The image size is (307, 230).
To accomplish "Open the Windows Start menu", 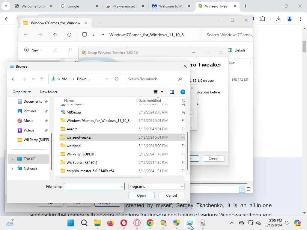I will tap(71, 223).
